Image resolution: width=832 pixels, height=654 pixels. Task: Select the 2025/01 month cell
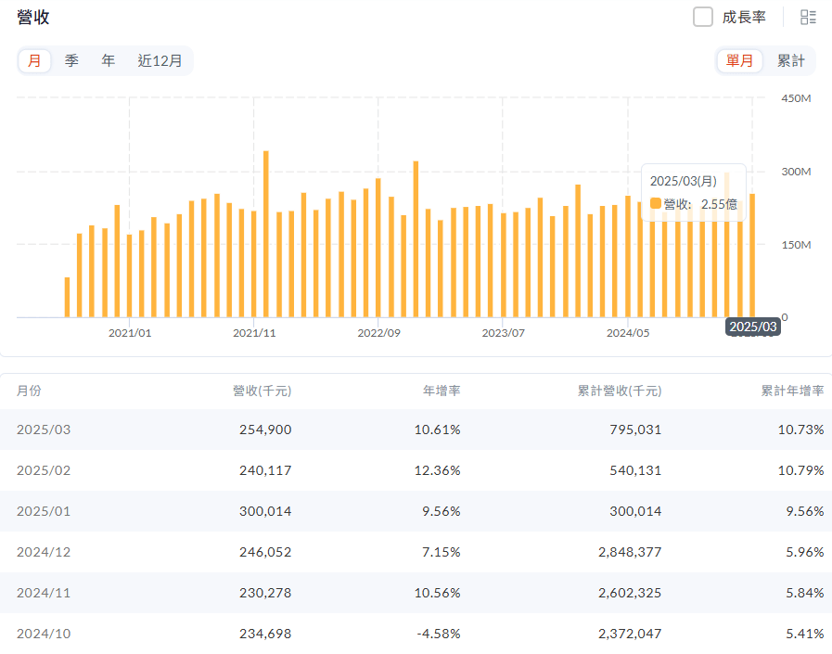(44, 511)
